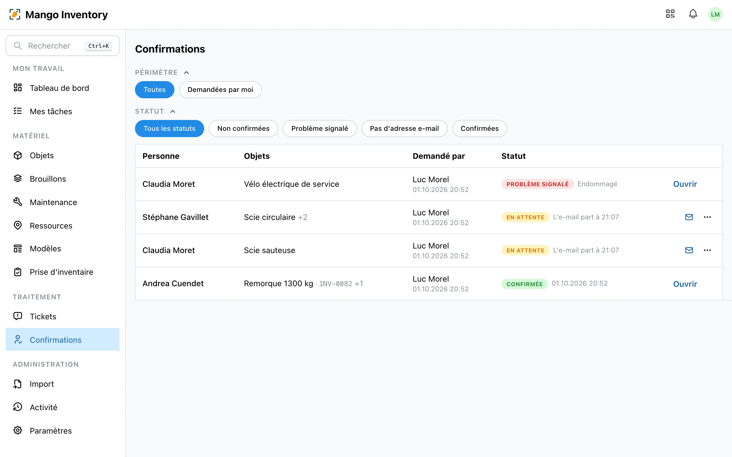This screenshot has height=457, width=732.
Task: Select the Toutes scope filter
Action: (155, 90)
